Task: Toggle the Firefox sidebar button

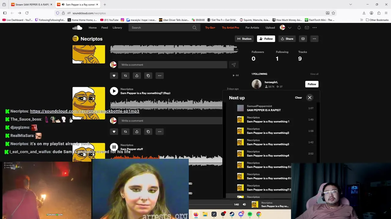Action: click(x=5, y=13)
